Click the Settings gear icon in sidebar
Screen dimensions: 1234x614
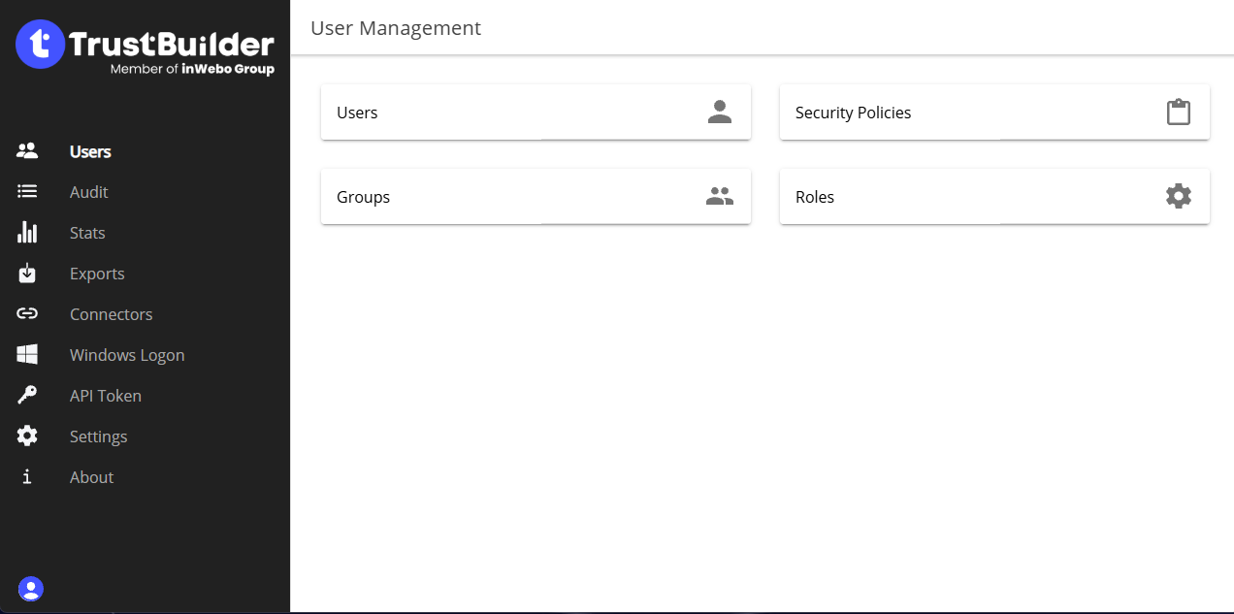click(27, 436)
